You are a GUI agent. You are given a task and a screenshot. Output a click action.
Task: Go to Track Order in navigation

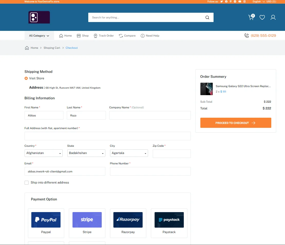[104, 36]
